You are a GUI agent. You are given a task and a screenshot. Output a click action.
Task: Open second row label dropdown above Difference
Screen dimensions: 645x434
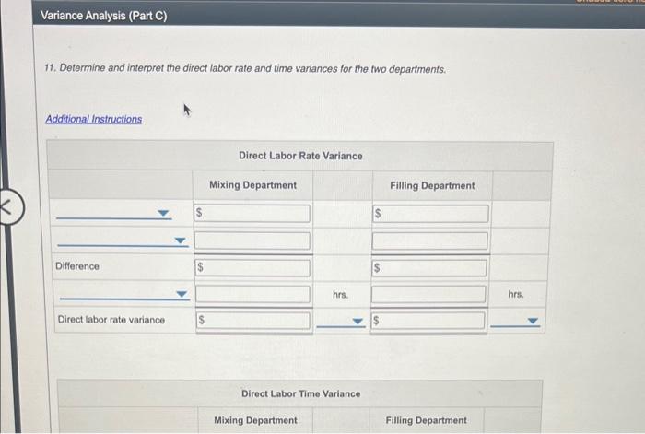123,241
